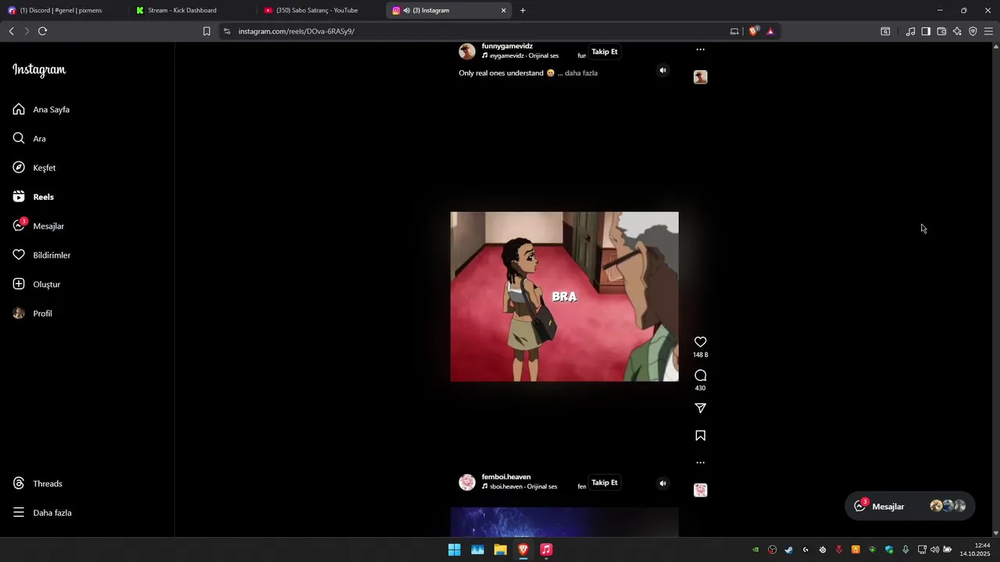Open volume control in system tray
This screenshot has width=1000, height=562.
point(934,550)
